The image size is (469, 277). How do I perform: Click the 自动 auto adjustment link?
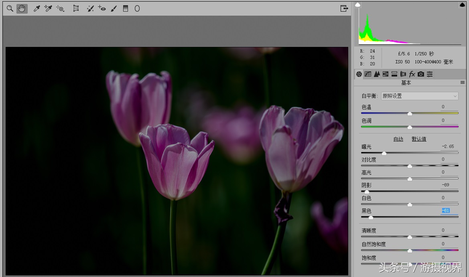pyautogui.click(x=398, y=139)
